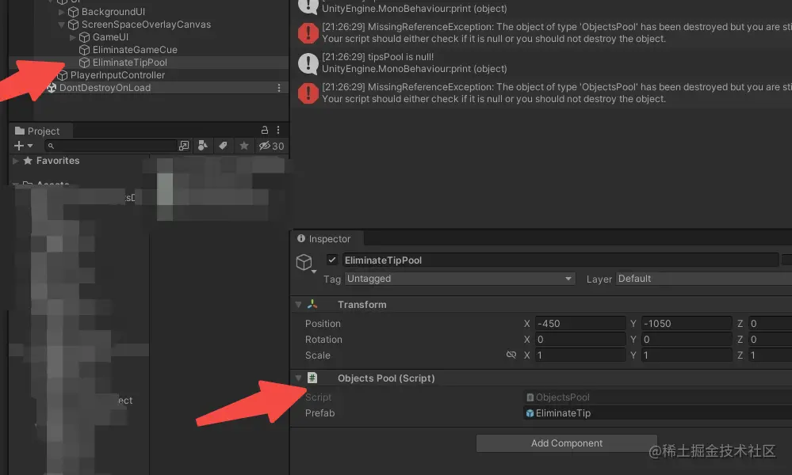Switch to the Inspector tab
This screenshot has width=792, height=475.
pos(327,238)
